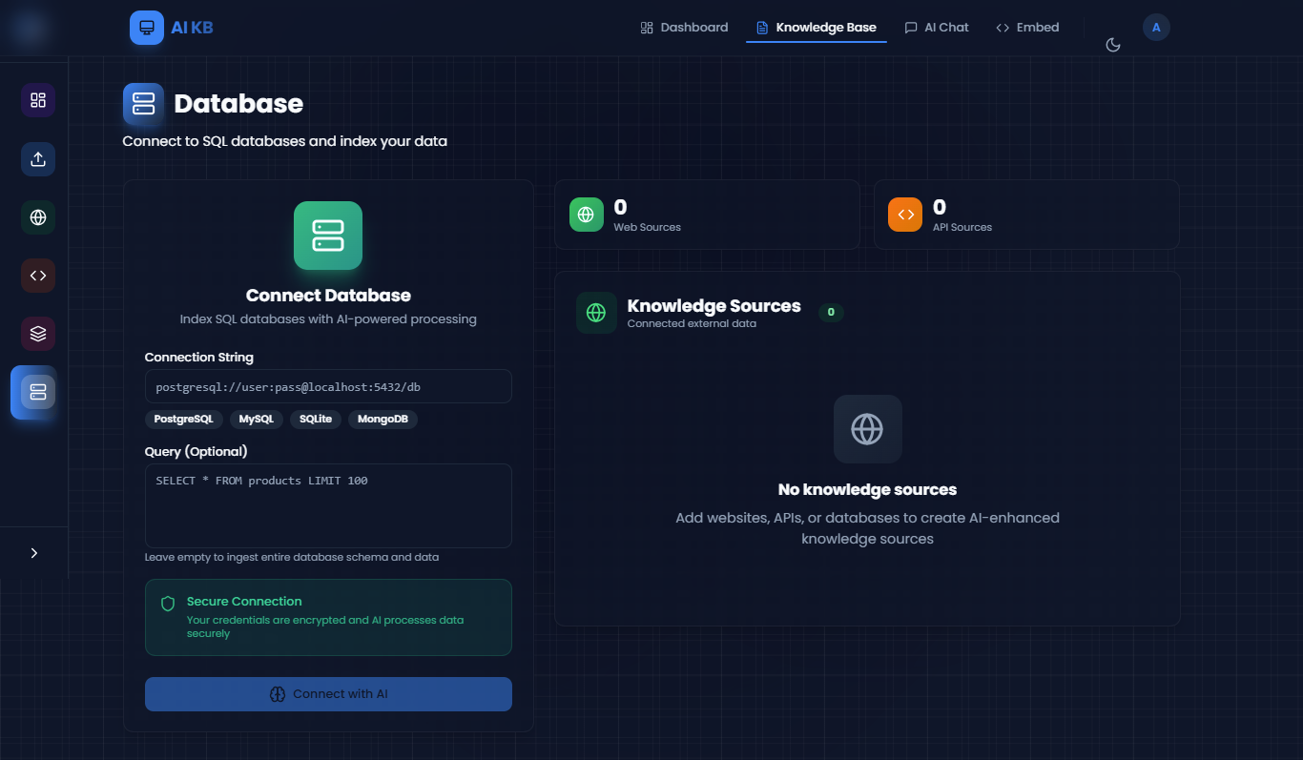1303x760 pixels.
Task: Open the globe web source sidebar icon
Action: 38,217
